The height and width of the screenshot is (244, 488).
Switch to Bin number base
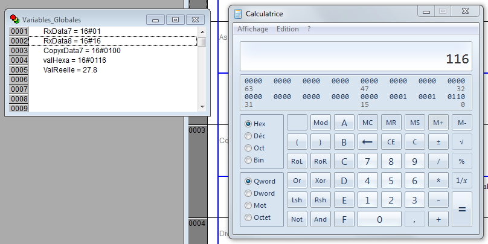point(248,160)
